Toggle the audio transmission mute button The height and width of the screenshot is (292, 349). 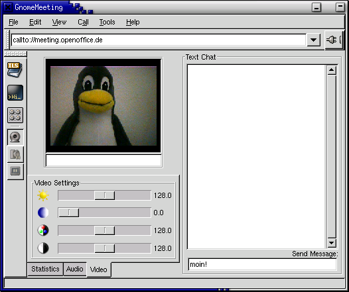click(15, 154)
